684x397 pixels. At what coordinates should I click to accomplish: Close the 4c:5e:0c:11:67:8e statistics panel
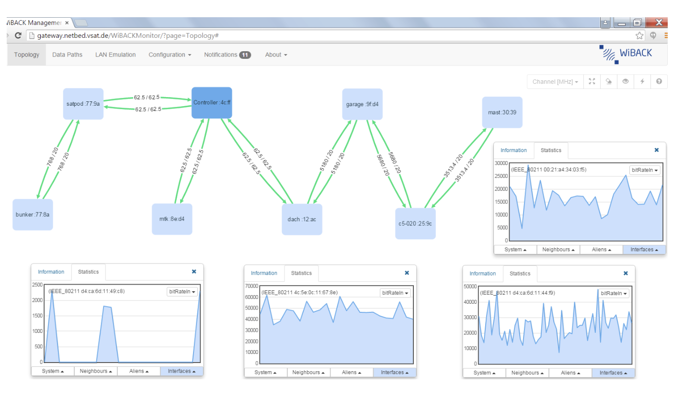407,273
